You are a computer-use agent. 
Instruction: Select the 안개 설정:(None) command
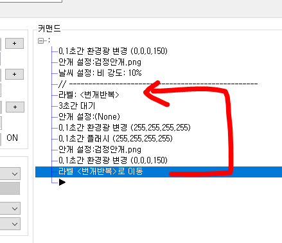point(89,116)
